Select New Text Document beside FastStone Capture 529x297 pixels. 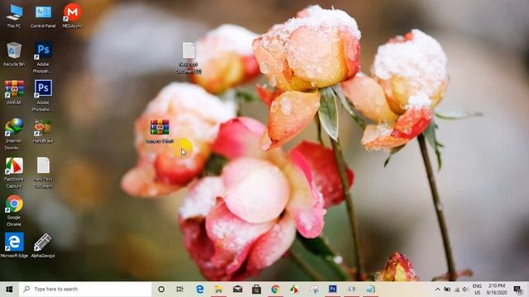[43, 172]
